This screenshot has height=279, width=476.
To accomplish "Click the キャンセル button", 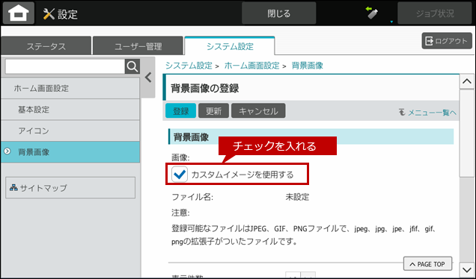I will [x=258, y=110].
